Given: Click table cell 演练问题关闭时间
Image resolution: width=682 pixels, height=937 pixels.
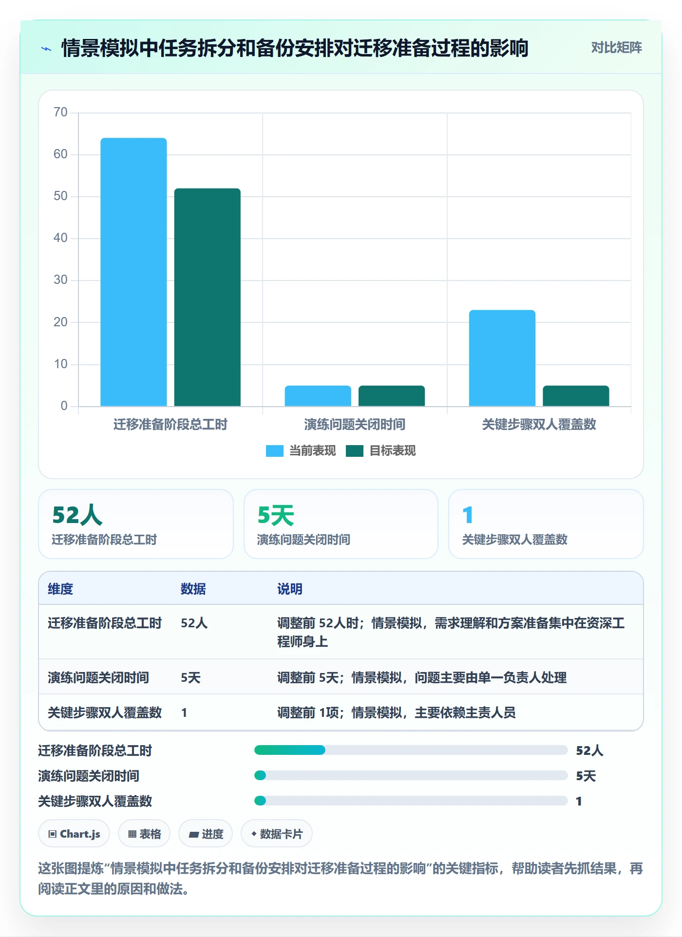Looking at the screenshot, I should 98,677.
